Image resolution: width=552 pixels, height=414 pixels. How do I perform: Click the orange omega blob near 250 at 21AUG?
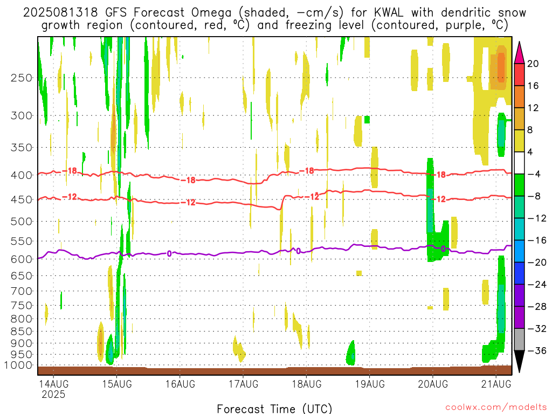[x=501, y=67]
